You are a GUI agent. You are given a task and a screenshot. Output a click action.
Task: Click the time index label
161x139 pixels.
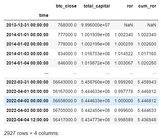pyautogui.click(x=44, y=15)
